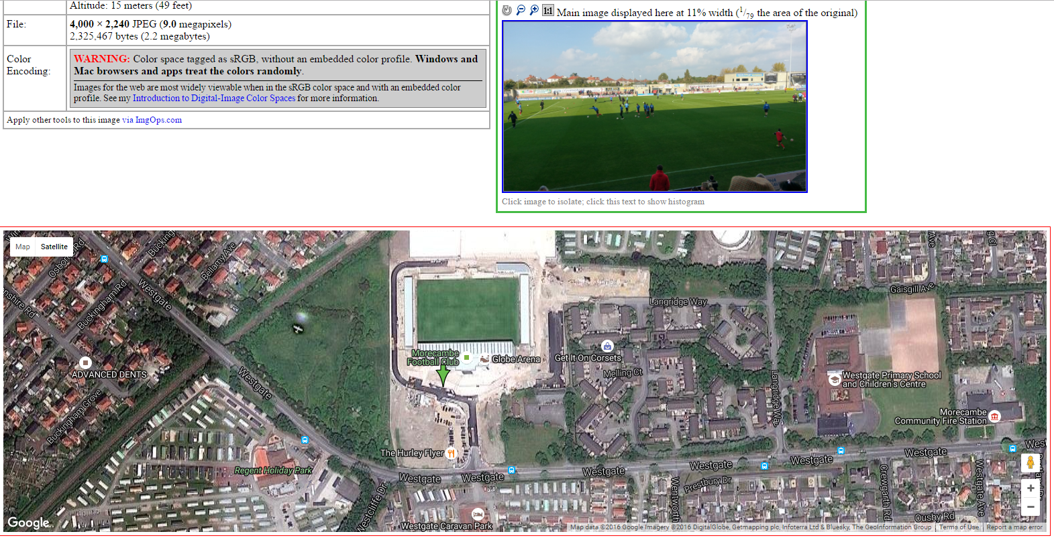Click the map zoom in plus button
Screen dimensions: 1054x538
[x=1031, y=488]
